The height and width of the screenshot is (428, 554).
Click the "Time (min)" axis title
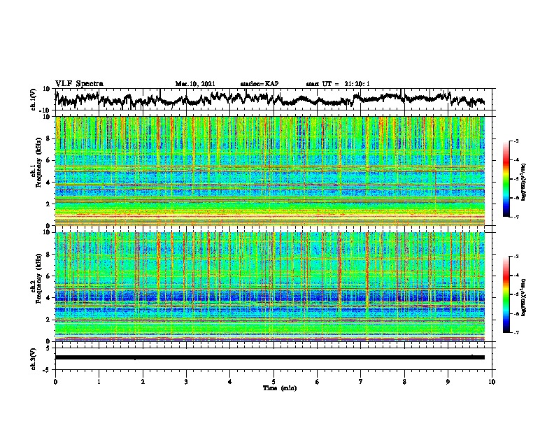pos(280,388)
